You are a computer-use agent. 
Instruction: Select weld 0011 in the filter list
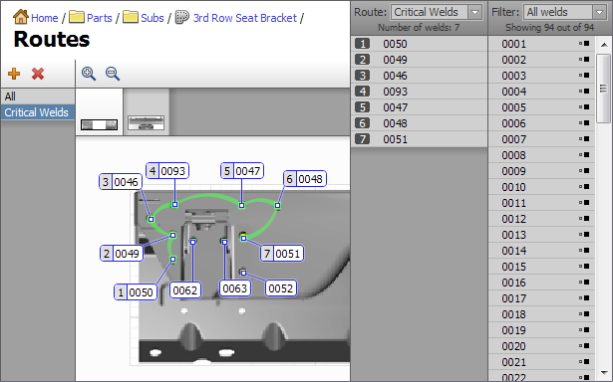(x=542, y=203)
